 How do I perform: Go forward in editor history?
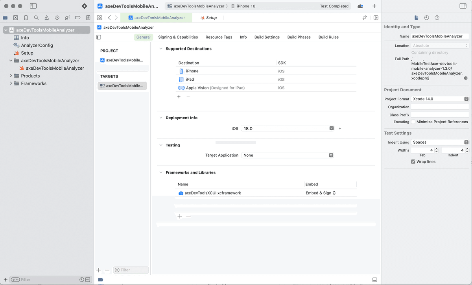click(116, 18)
